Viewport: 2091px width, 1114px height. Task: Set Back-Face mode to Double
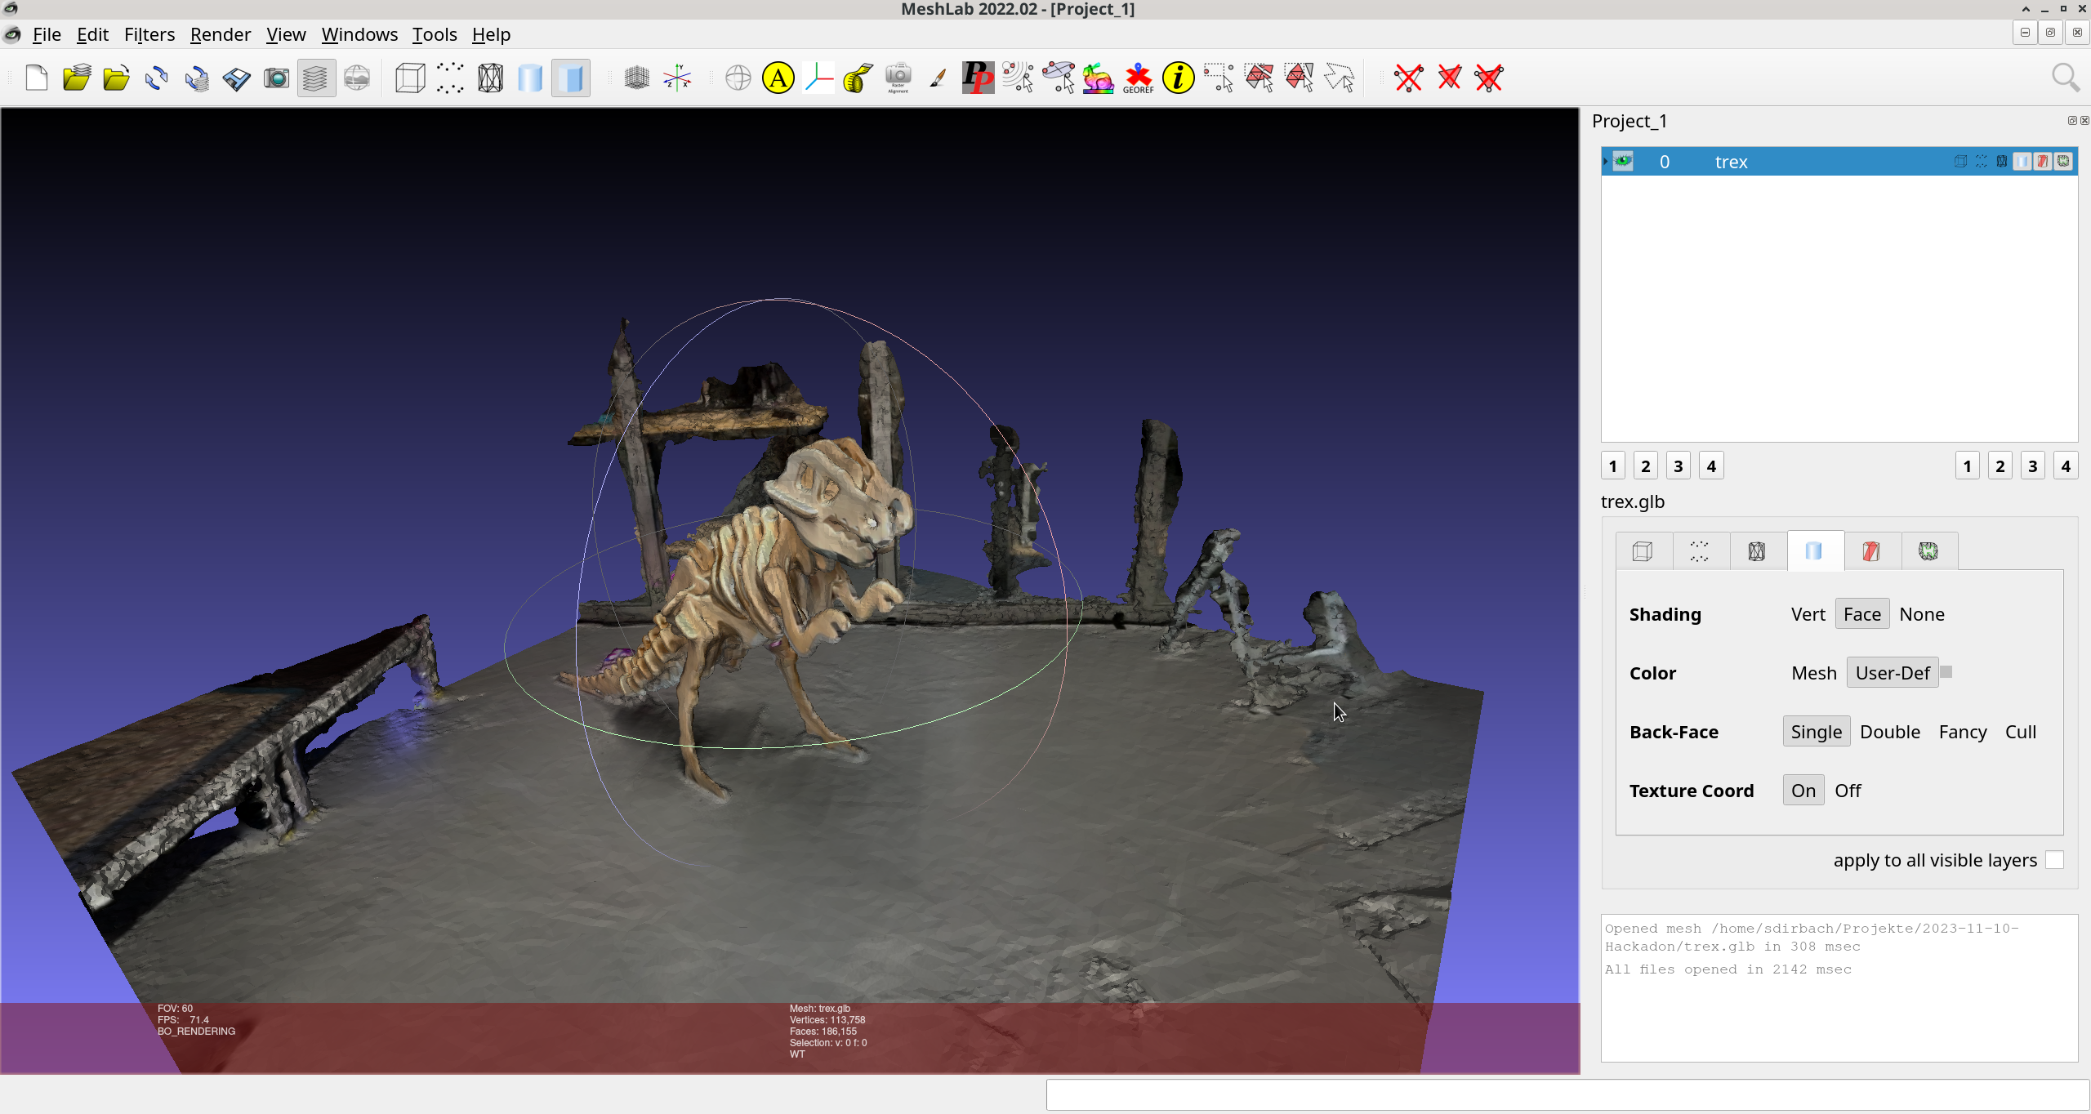(x=1889, y=732)
